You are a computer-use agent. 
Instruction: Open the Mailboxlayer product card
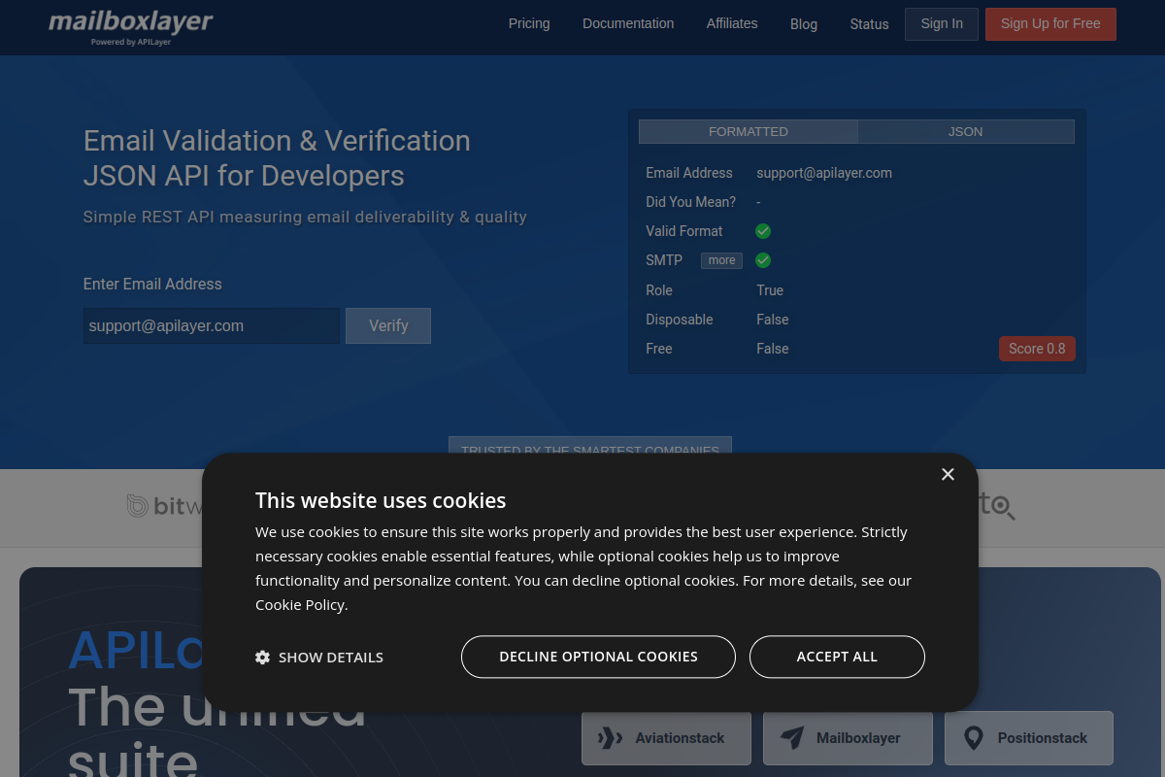[848, 738]
